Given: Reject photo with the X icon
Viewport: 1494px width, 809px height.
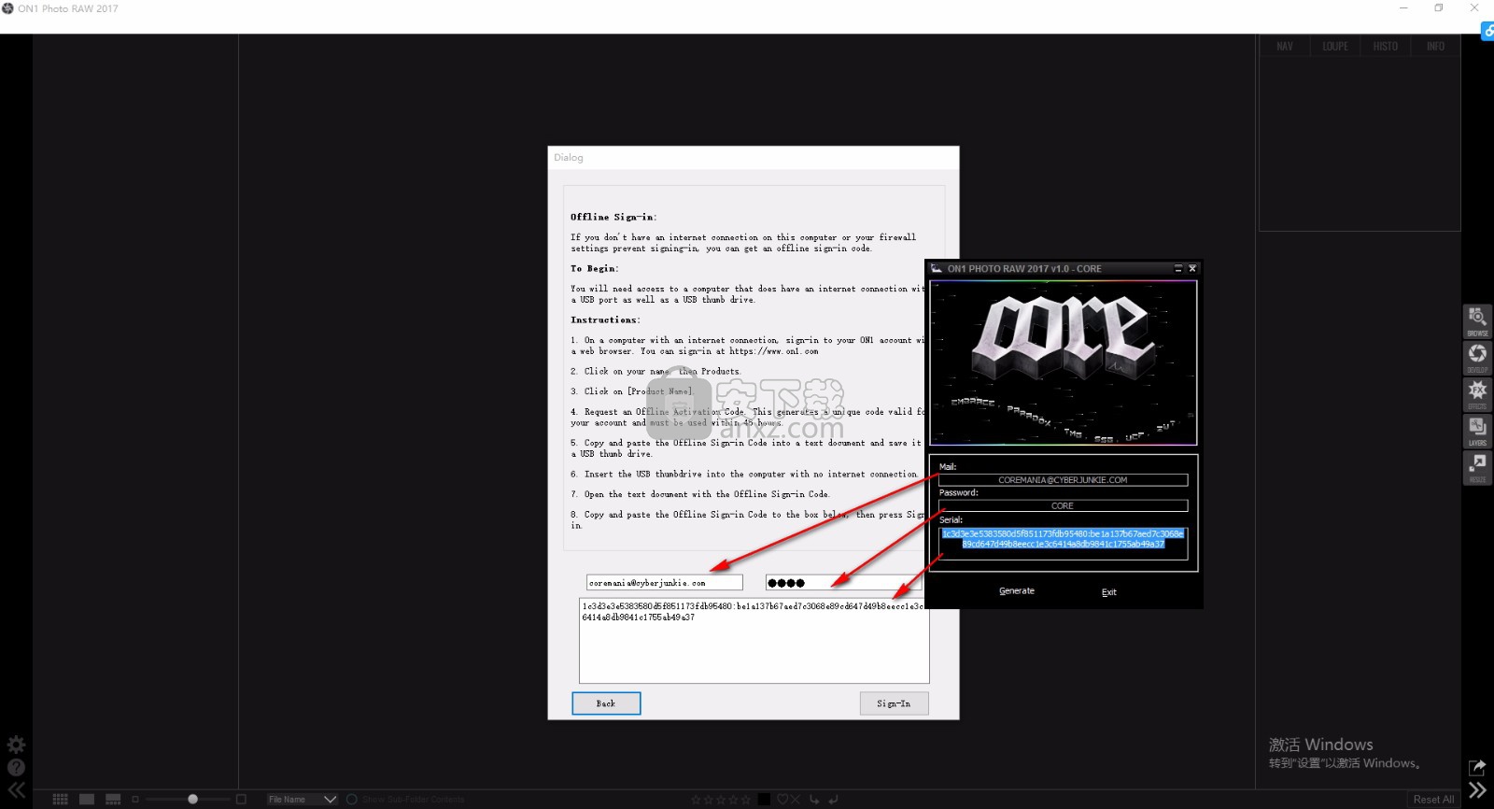Looking at the screenshot, I should (796, 800).
